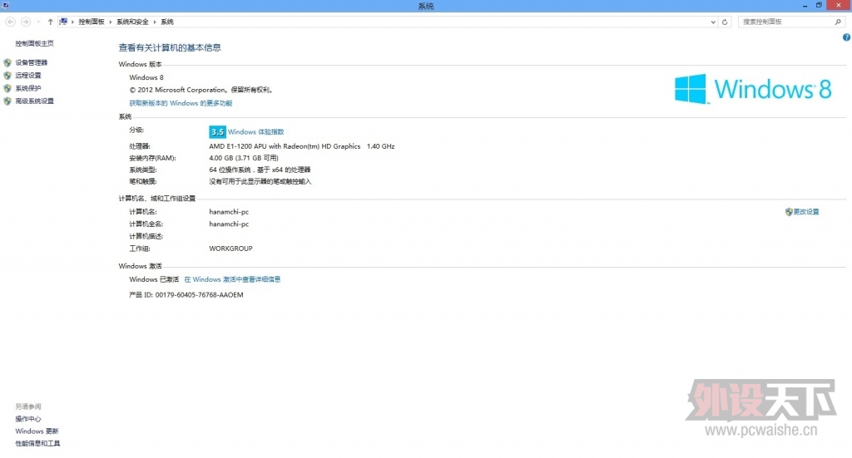852x458 pixels.
Task: Click processor text AMD E1-1200 APU
Action: coord(301,146)
